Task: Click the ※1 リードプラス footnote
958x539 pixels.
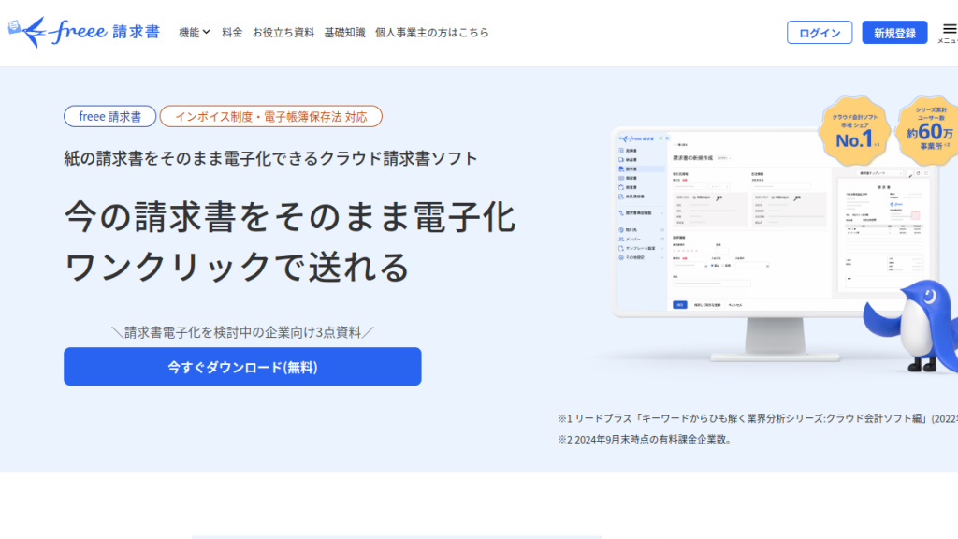Action: click(x=758, y=418)
